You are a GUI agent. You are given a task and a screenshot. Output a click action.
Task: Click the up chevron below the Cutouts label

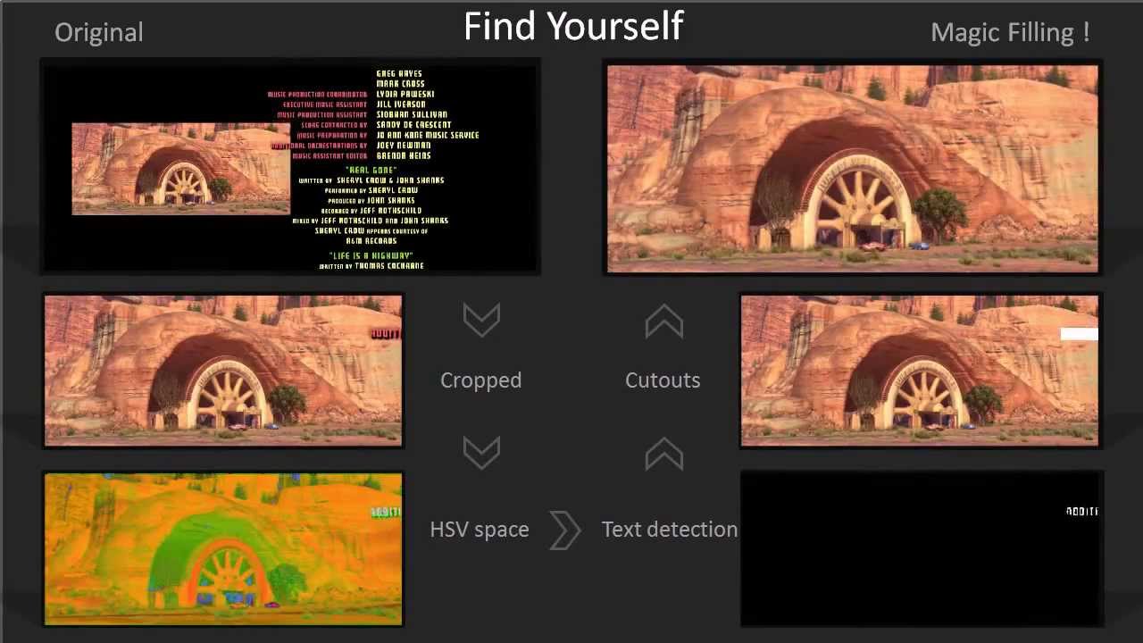pyautogui.click(x=663, y=454)
